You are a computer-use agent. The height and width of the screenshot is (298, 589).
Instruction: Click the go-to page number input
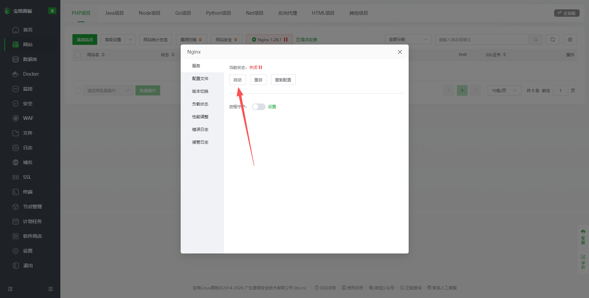[x=560, y=90]
